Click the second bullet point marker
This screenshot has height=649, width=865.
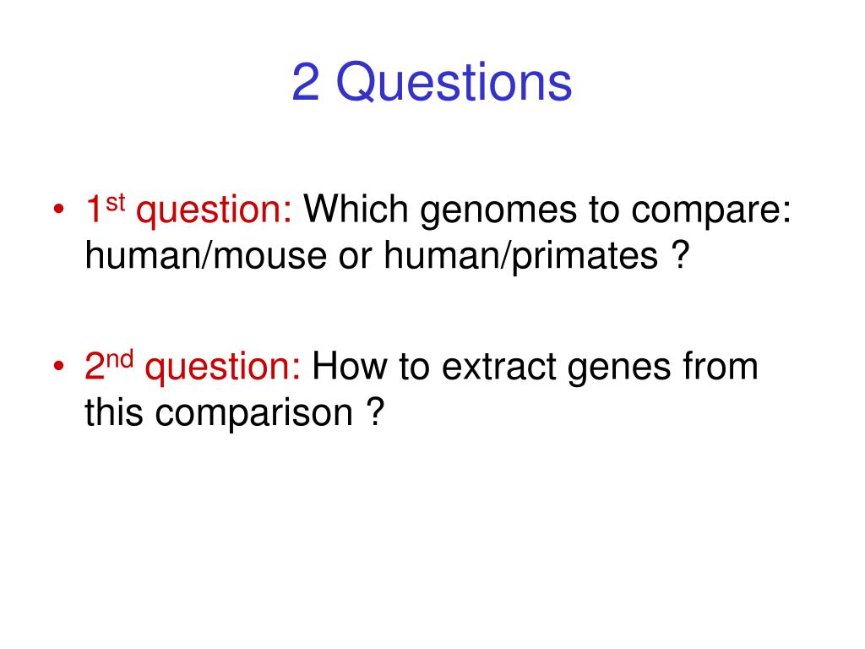point(58,367)
